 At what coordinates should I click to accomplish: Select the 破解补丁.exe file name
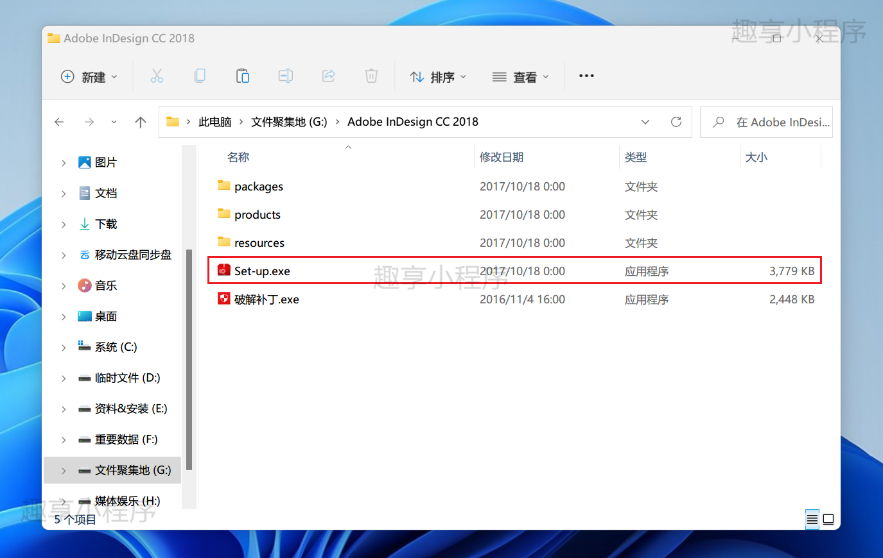click(267, 299)
